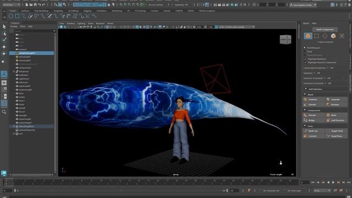This screenshot has height=198, width=352.
Task: Select the Lasso select tool
Action: pos(4,34)
